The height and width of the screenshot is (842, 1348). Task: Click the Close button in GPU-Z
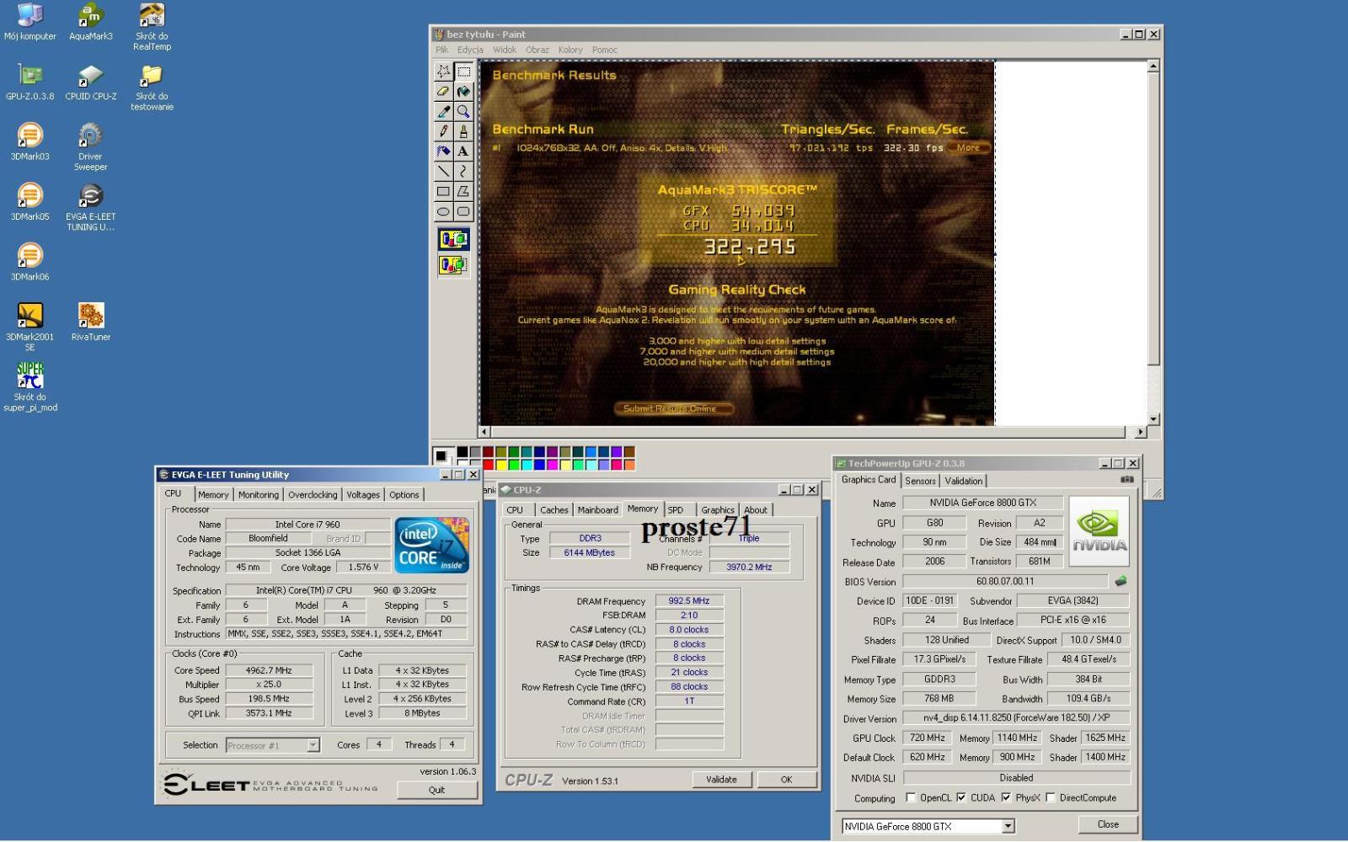1108,824
